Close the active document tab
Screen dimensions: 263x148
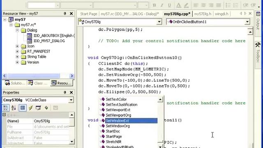(250, 14)
